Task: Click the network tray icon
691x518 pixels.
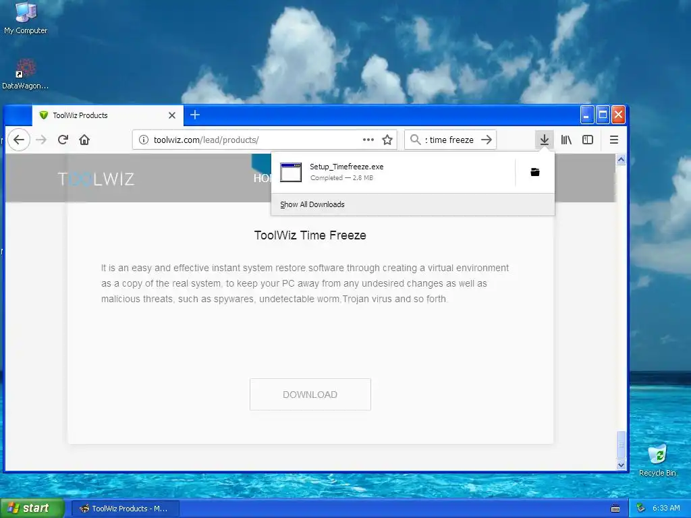Action: click(x=641, y=509)
